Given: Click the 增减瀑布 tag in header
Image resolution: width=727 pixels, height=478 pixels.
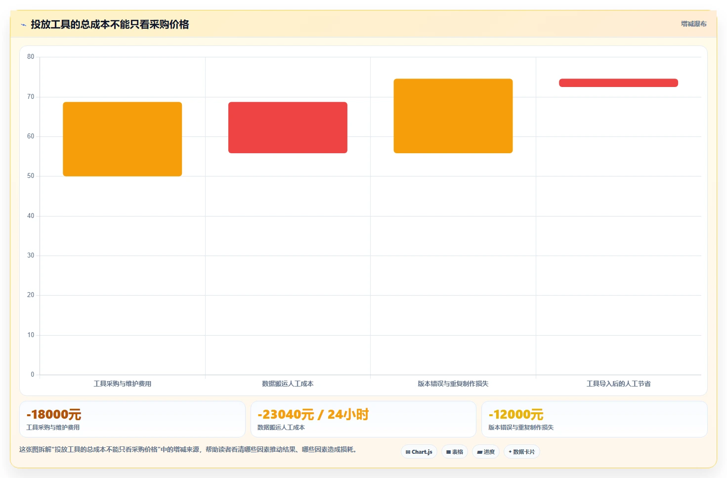Looking at the screenshot, I should tap(693, 24).
